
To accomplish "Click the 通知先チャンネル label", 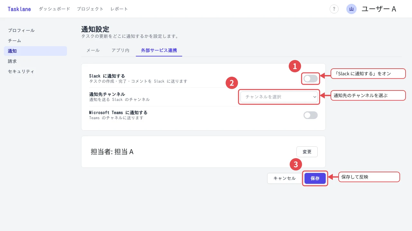I will coord(107,94).
